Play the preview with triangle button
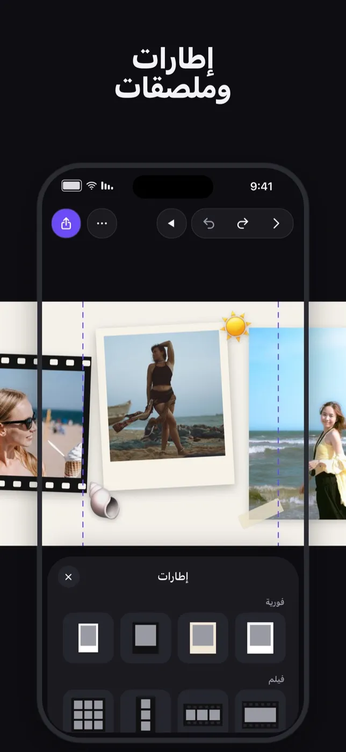 [x=171, y=224]
